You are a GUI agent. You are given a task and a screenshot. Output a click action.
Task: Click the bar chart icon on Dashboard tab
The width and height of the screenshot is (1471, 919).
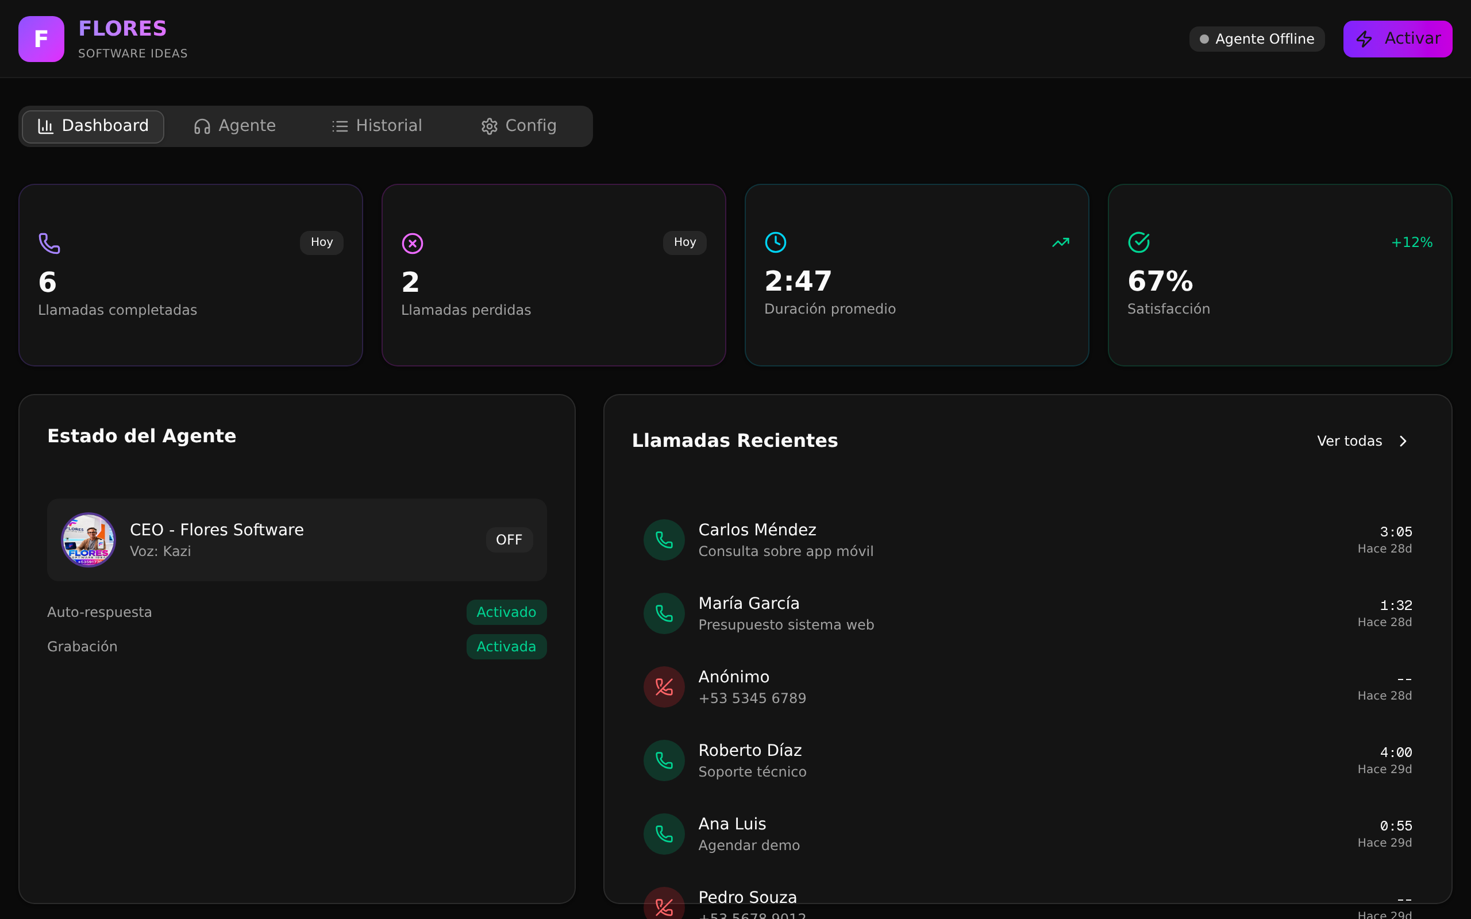click(x=45, y=126)
